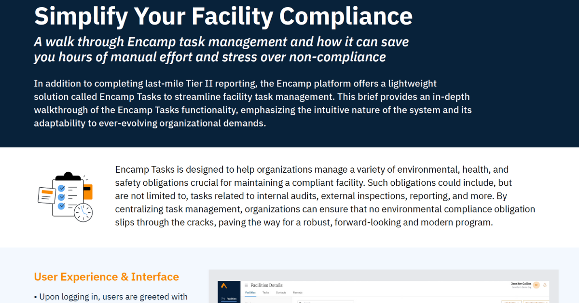
Task: Open the hamburger menu beside Facilities Details
Action: (x=246, y=285)
